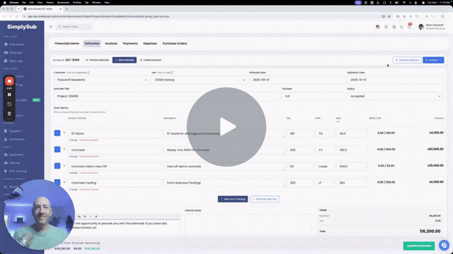Click the Go To Customer external link icon
The image size is (453, 254).
click(88, 73)
